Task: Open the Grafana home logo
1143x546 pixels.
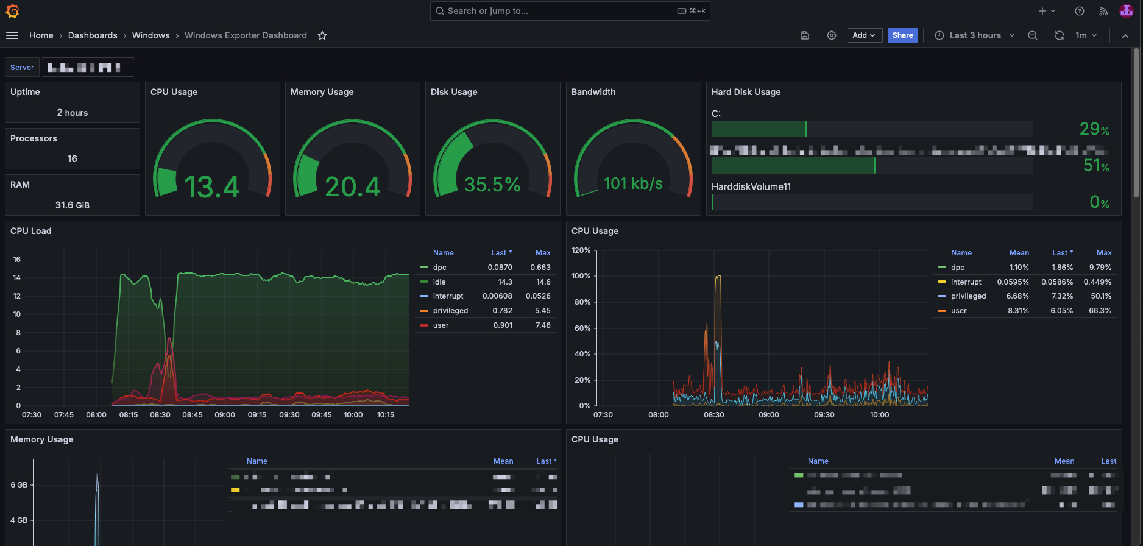Action: pyautogui.click(x=12, y=11)
